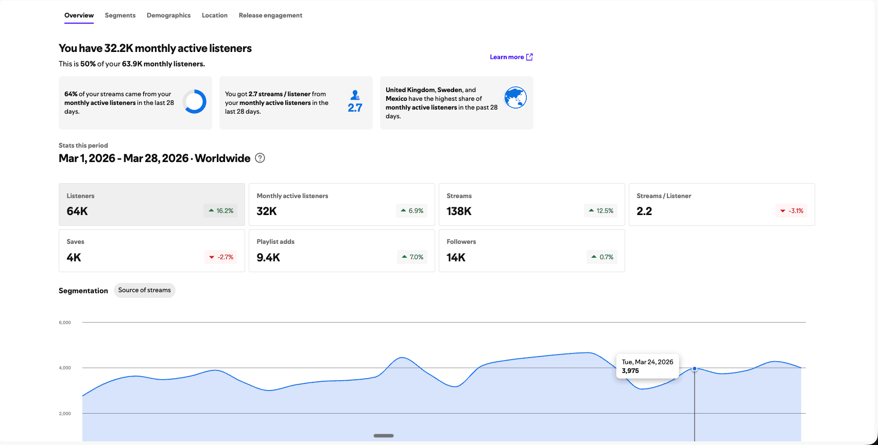Click the Segmentation label
Image resolution: width=878 pixels, height=445 pixels.
pyautogui.click(x=83, y=291)
